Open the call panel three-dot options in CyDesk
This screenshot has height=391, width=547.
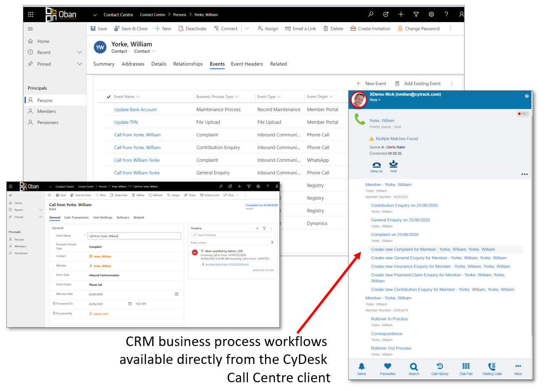coord(525,174)
